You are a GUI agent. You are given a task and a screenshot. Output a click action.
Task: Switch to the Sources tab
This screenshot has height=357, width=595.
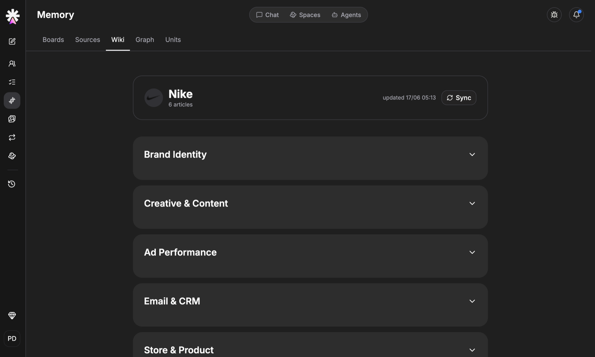click(87, 40)
